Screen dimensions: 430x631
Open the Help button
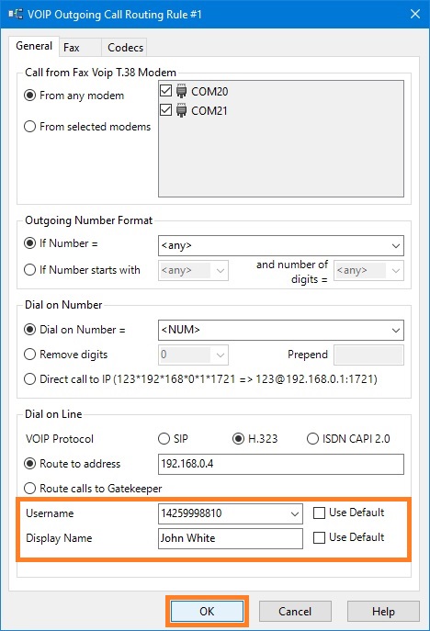pyautogui.click(x=383, y=612)
